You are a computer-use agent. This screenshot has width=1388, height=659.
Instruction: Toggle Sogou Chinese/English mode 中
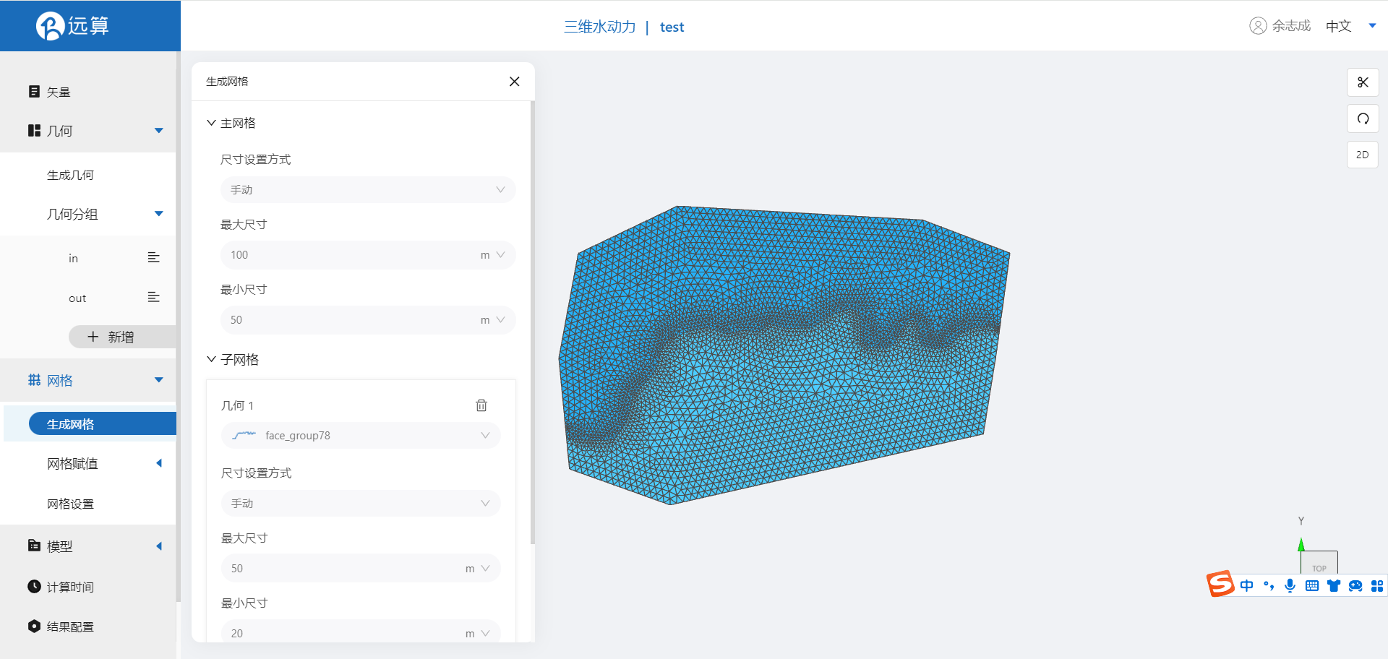pos(1247,585)
